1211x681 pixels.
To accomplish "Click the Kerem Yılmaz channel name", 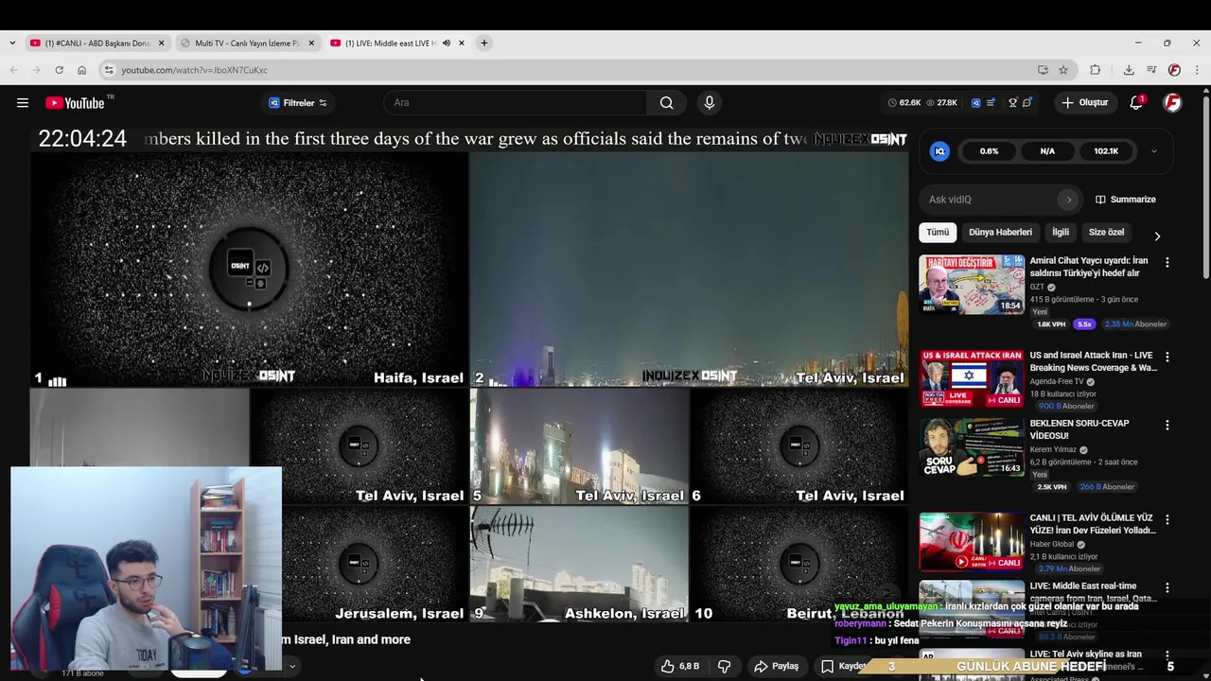I will 1054,450.
